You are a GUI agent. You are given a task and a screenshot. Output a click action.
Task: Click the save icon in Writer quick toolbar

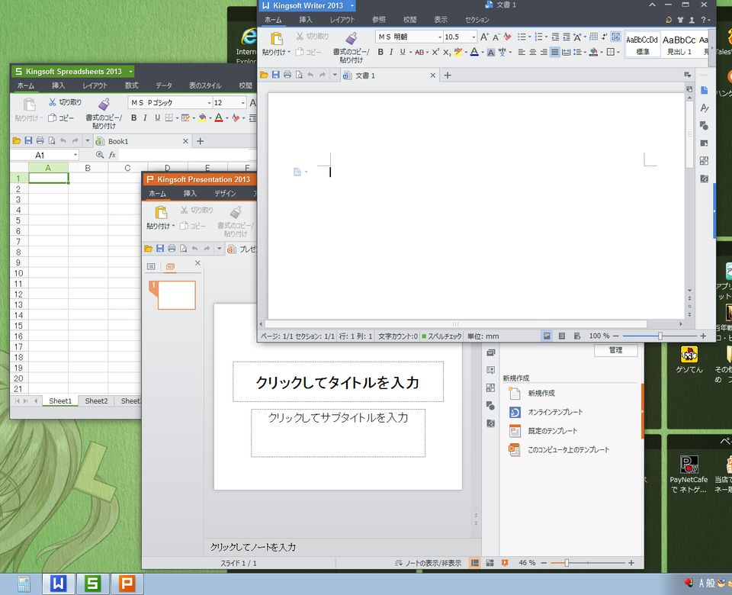[275, 75]
